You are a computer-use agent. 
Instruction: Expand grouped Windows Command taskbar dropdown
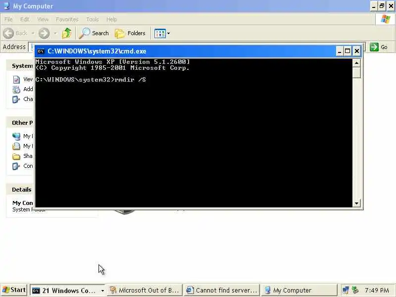(x=102, y=291)
